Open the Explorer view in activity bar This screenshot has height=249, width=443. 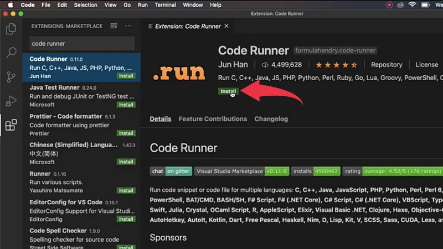(11, 29)
